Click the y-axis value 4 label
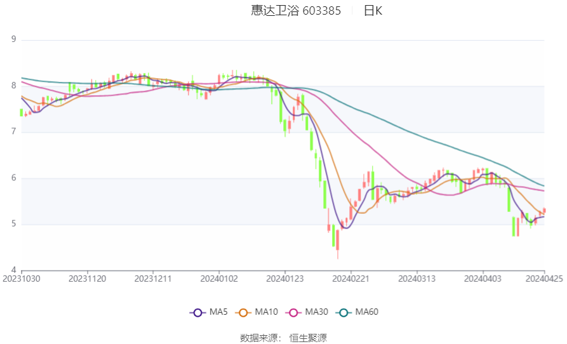This screenshot has height=344, width=567. pyautogui.click(x=13, y=270)
